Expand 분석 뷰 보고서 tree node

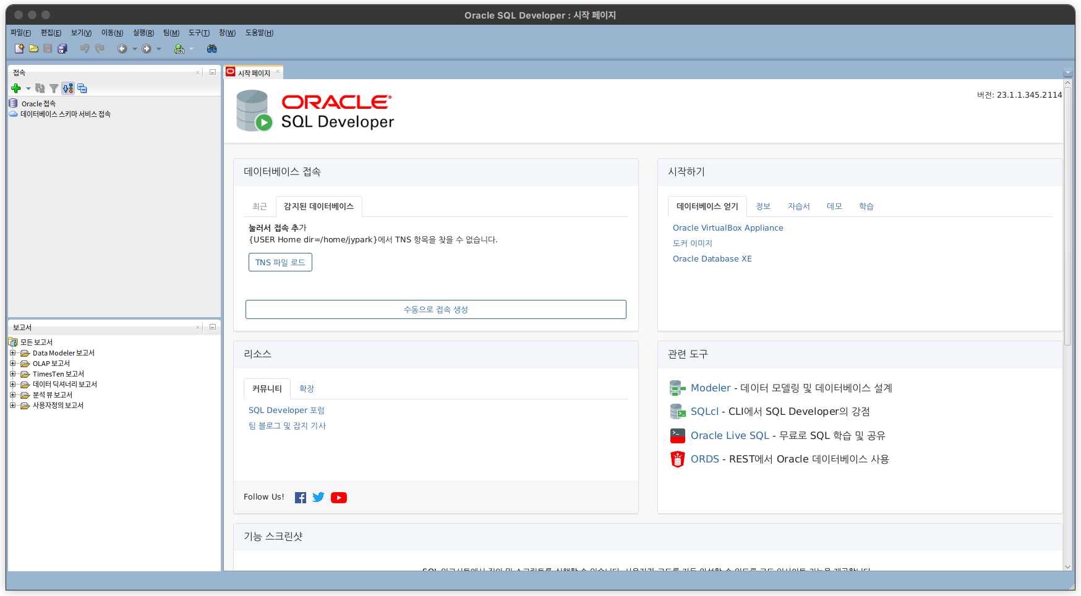click(x=12, y=395)
